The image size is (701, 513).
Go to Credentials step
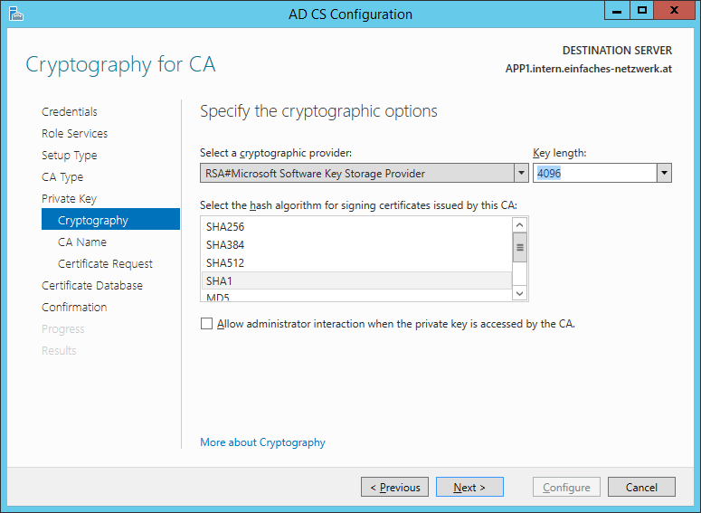pos(70,112)
